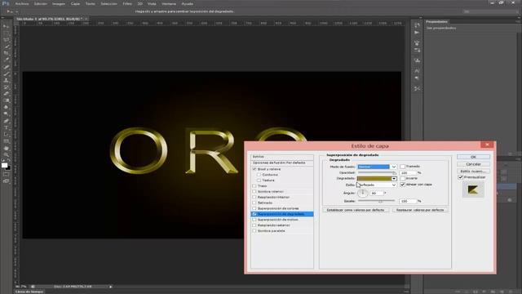Image resolution: width=522 pixels, height=294 pixels.
Task: Open the Brush Presets panel icon
Action: [x=417, y=51]
